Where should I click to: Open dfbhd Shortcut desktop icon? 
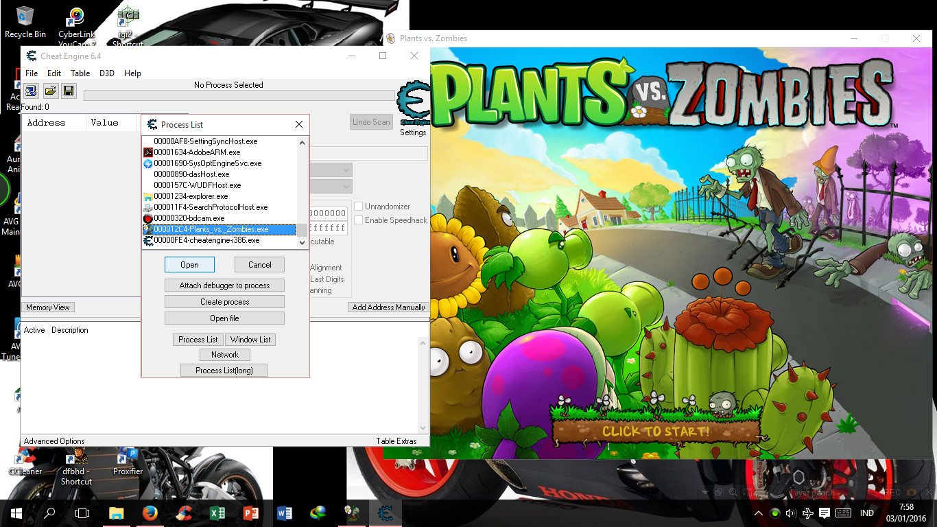(76, 466)
